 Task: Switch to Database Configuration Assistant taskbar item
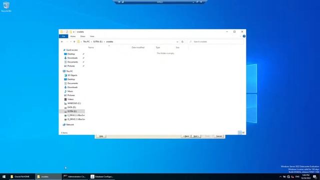[x=102, y=176]
